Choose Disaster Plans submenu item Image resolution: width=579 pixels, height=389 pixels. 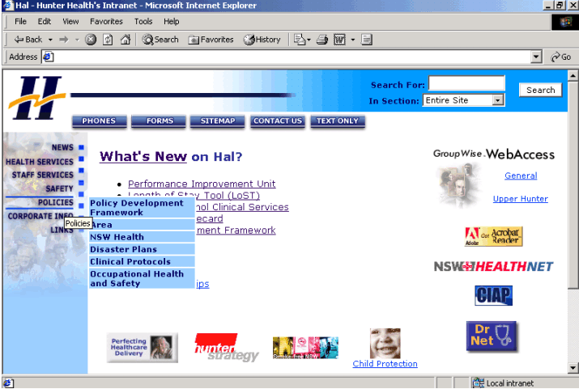coord(142,249)
